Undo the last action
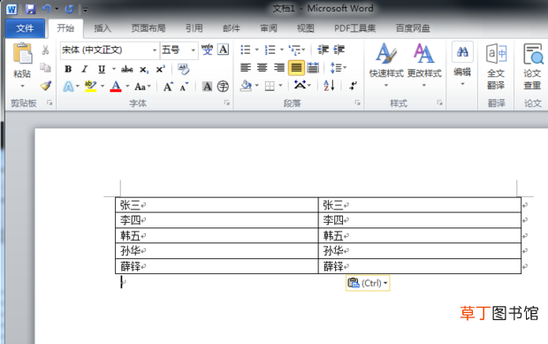Image resolution: width=548 pixels, height=344 pixels. 47,9
